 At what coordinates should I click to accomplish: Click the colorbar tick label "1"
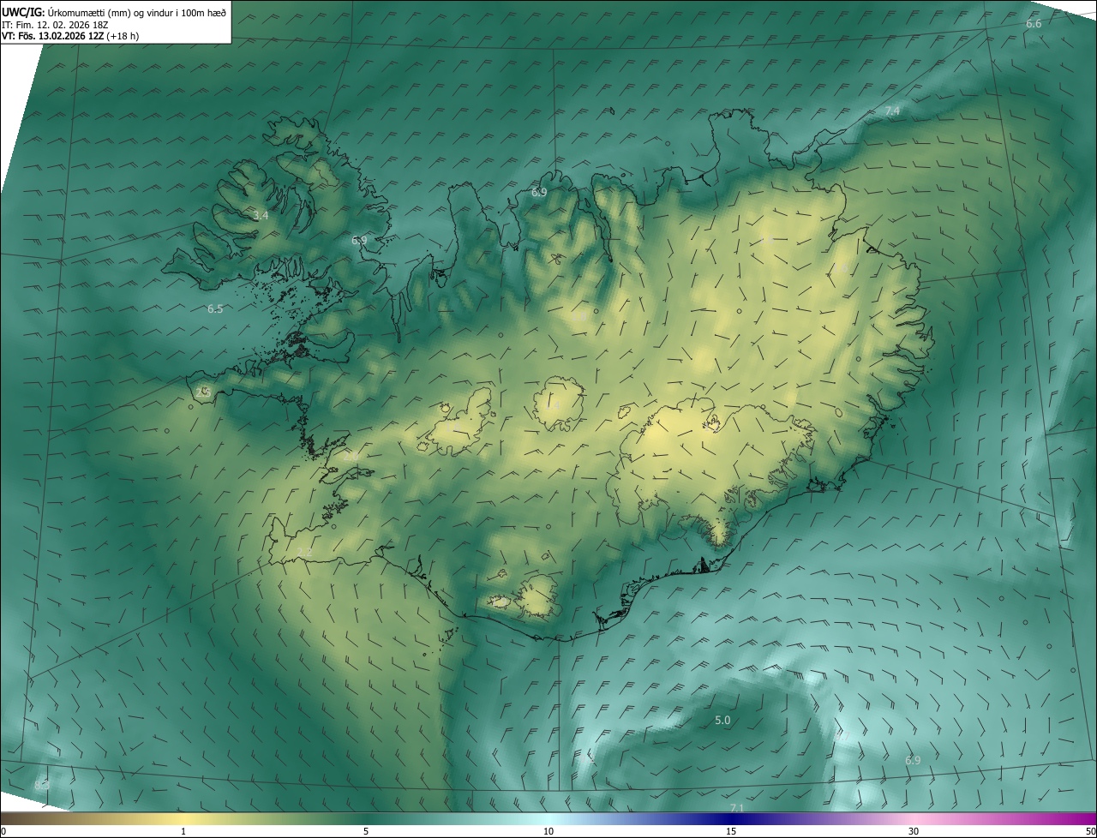tap(183, 831)
